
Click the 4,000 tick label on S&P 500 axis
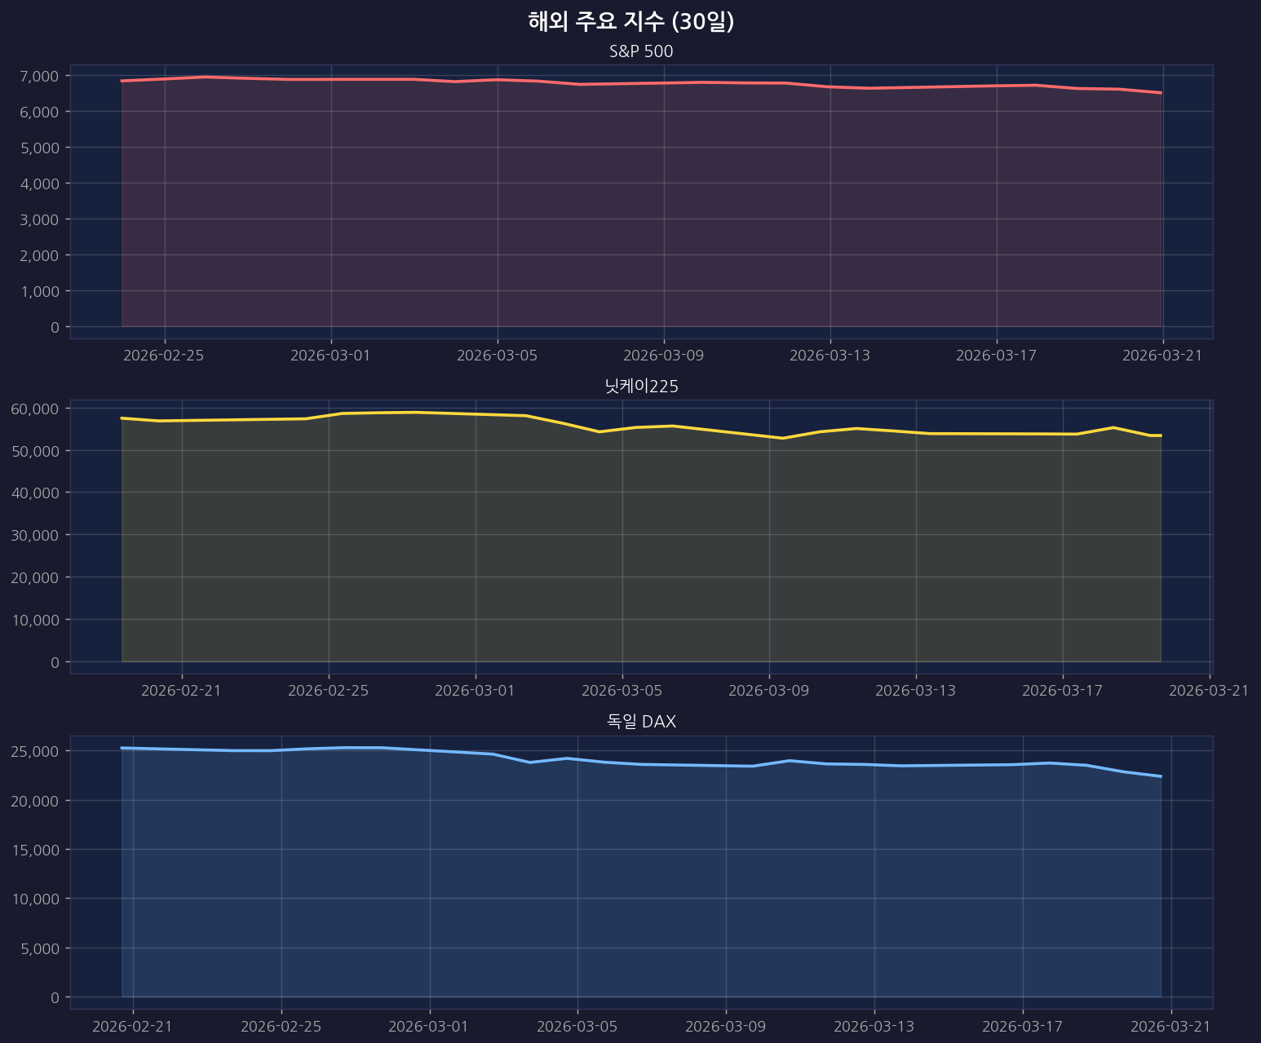click(x=38, y=183)
